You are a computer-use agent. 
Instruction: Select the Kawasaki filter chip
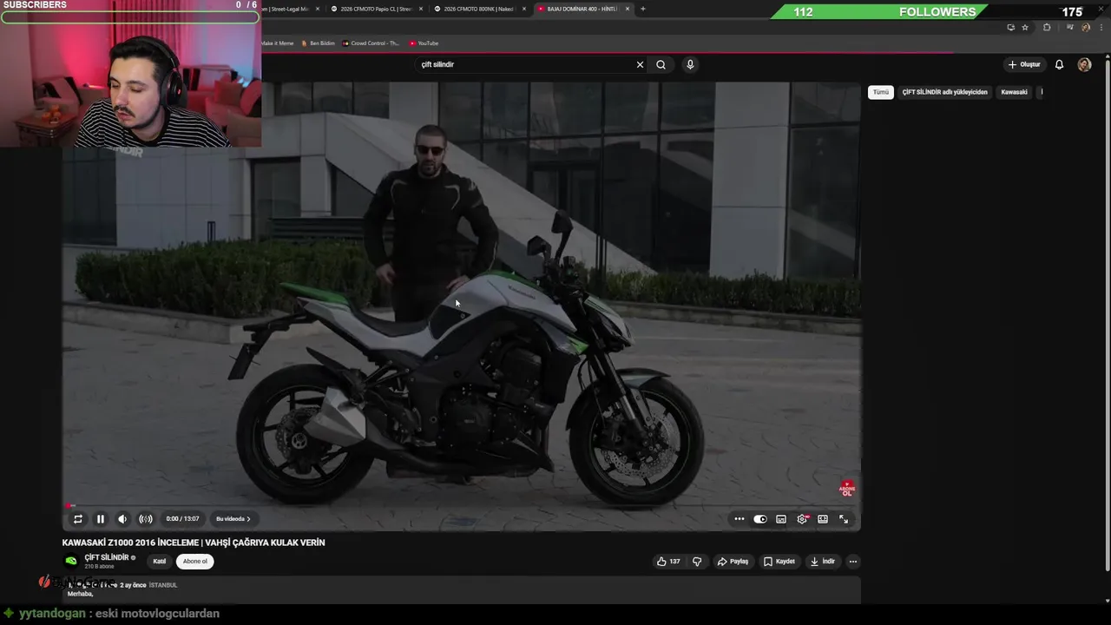pos(1014,92)
